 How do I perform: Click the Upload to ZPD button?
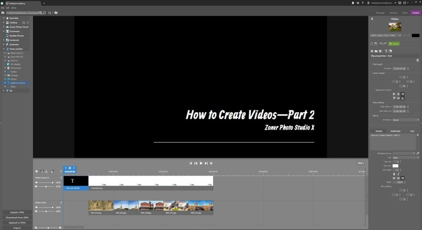[17, 223]
